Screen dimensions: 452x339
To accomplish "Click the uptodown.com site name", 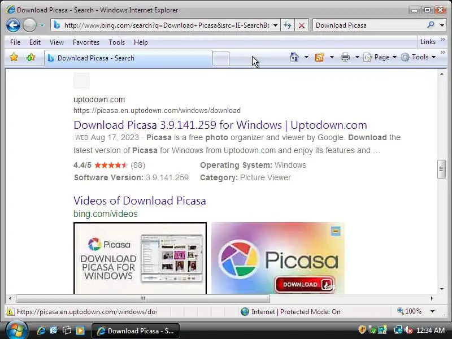I will (x=99, y=100).
